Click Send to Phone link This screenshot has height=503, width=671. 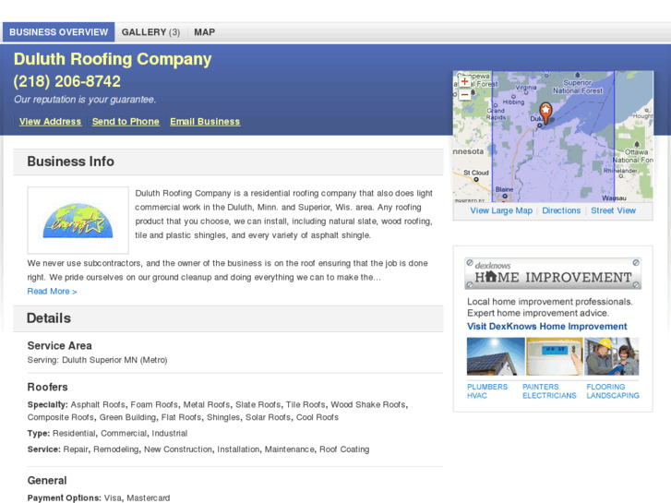point(126,122)
